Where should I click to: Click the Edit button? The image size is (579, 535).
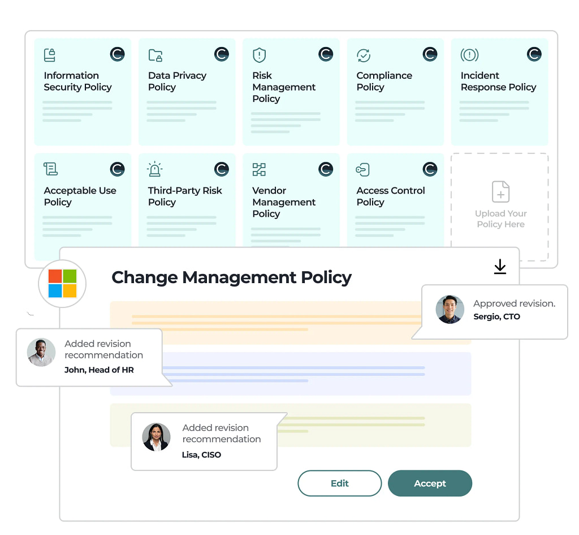(339, 483)
